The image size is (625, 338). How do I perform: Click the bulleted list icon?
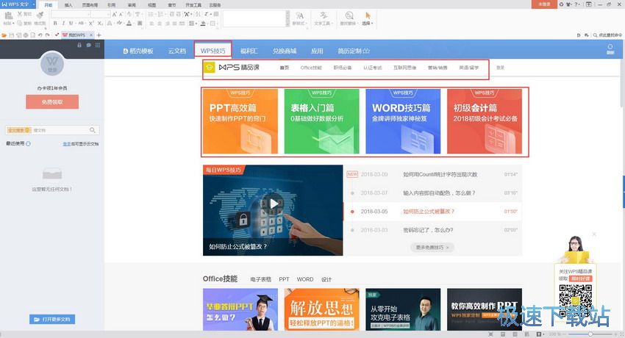coord(151,15)
